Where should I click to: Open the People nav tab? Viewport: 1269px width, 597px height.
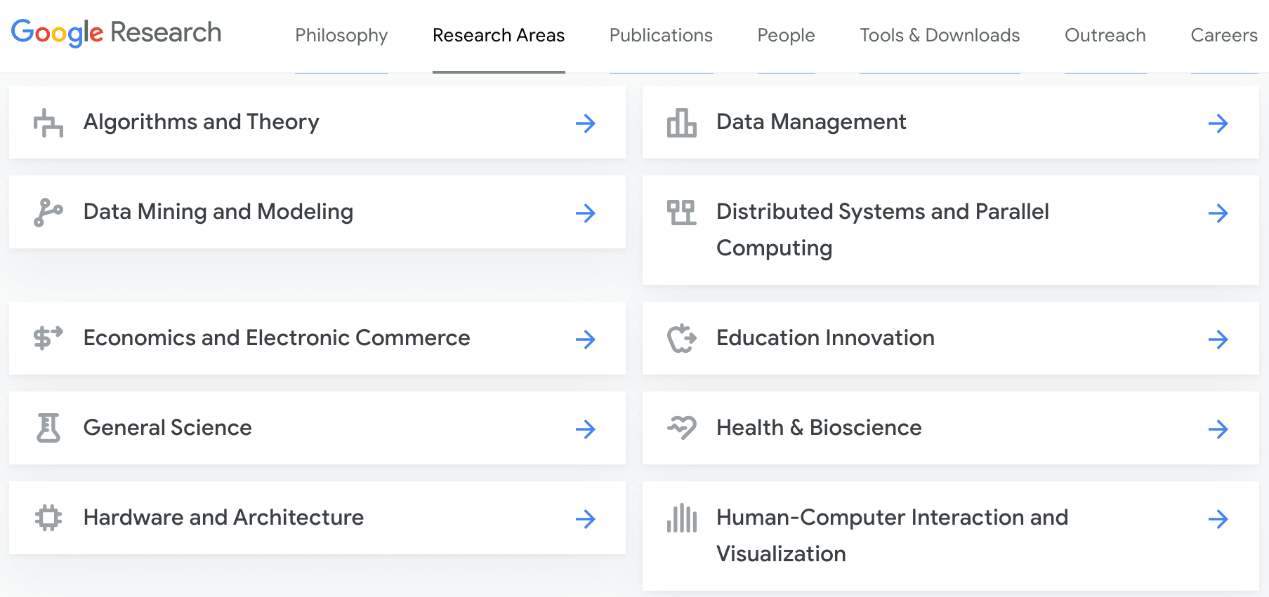[786, 35]
